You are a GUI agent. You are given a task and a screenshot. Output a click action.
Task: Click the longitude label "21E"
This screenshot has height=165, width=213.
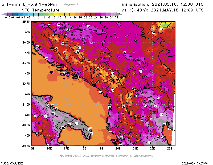135,148
